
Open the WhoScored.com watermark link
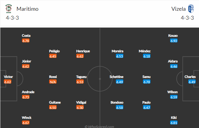point(99,127)
